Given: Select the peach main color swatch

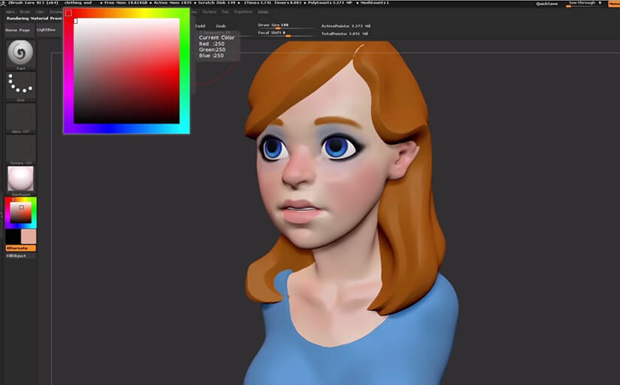Looking at the screenshot, I should (x=29, y=236).
